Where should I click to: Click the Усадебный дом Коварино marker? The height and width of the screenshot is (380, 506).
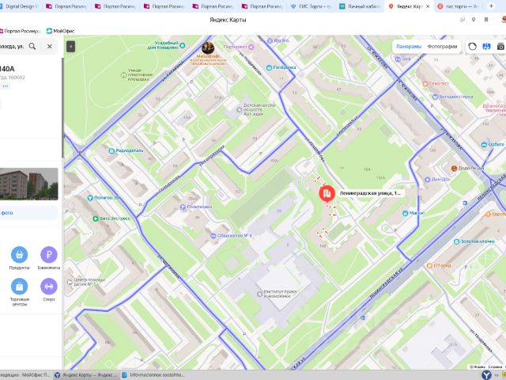(183, 45)
